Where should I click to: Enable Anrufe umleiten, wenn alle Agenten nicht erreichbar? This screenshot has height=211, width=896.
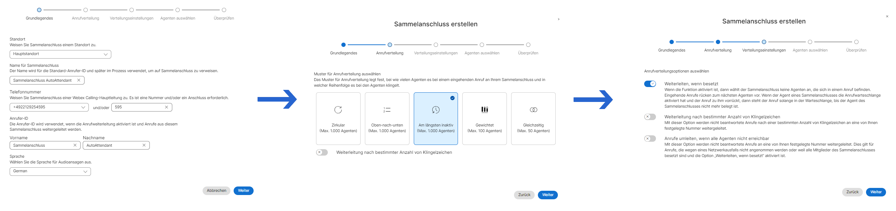click(650, 139)
